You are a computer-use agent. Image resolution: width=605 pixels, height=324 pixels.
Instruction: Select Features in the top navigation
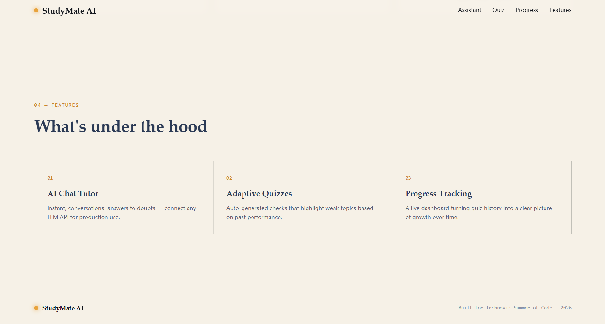click(x=560, y=10)
